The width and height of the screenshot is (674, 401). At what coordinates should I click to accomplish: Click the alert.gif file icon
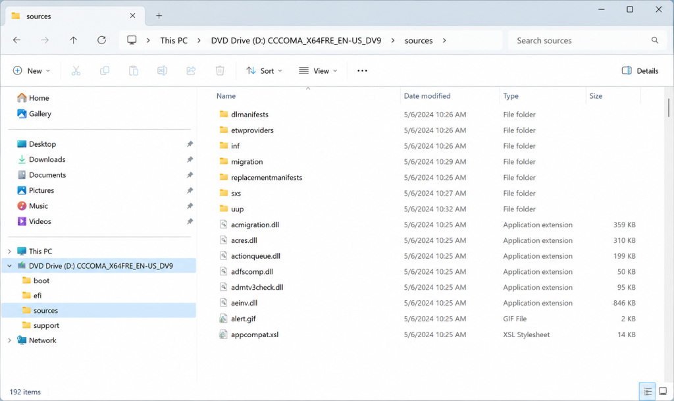223,319
